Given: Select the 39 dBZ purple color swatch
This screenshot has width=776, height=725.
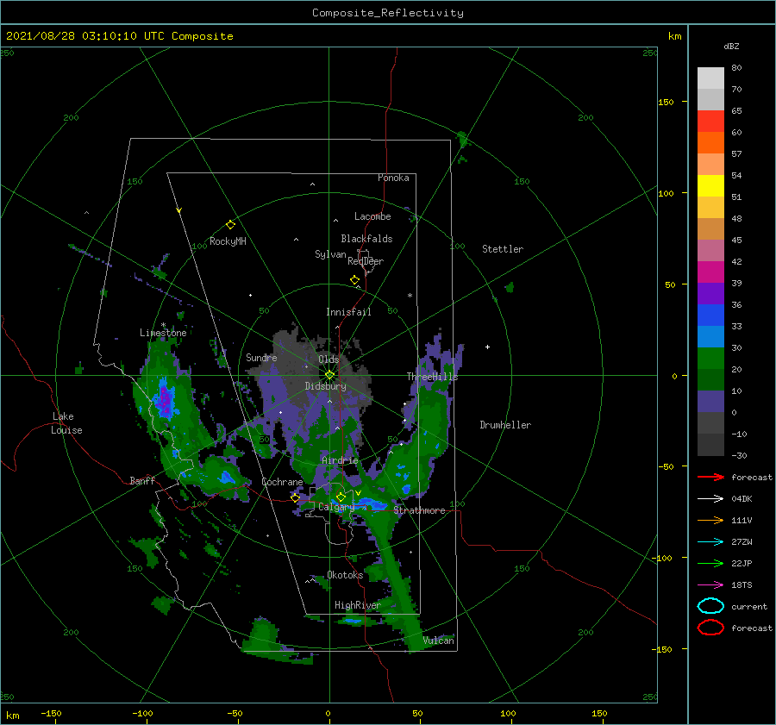Looking at the screenshot, I should pyautogui.click(x=710, y=293).
